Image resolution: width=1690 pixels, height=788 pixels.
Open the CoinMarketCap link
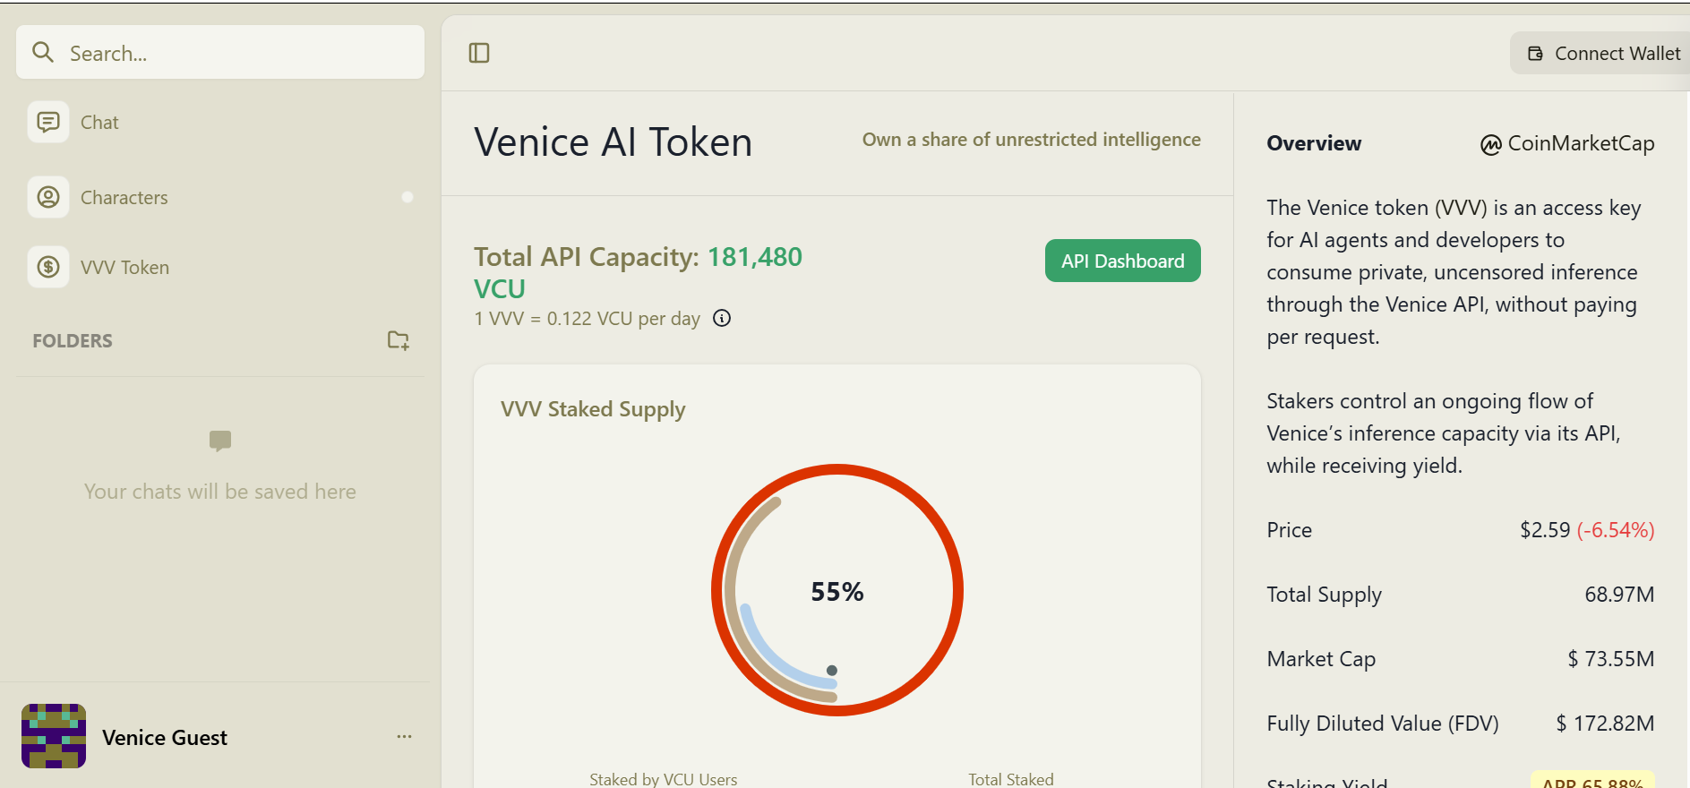pos(1566,143)
